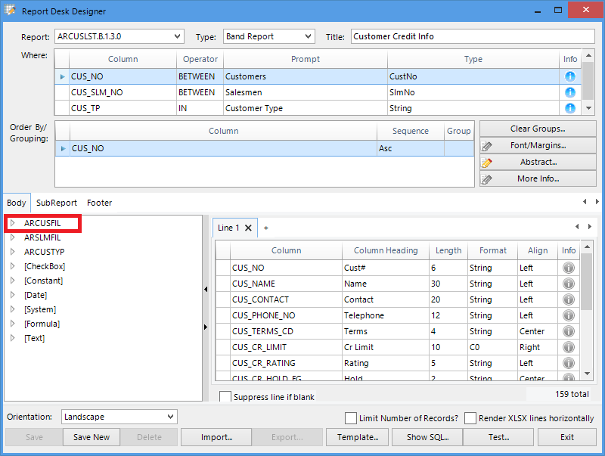This screenshot has width=605, height=456.
Task: Toggle Limit Number of Records checkbox
Action: [351, 418]
